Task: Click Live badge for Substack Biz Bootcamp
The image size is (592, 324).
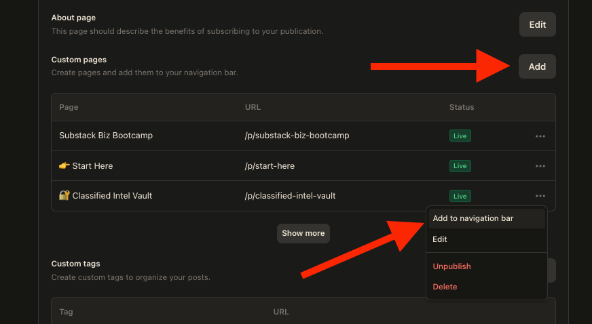Action: pos(460,136)
